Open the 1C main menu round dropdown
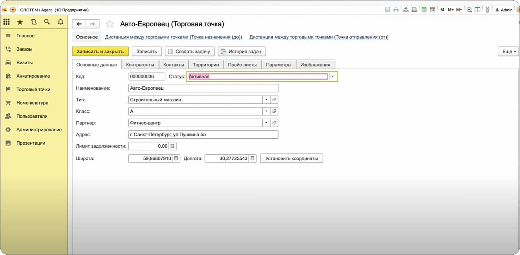520x255 pixels. point(13,10)
